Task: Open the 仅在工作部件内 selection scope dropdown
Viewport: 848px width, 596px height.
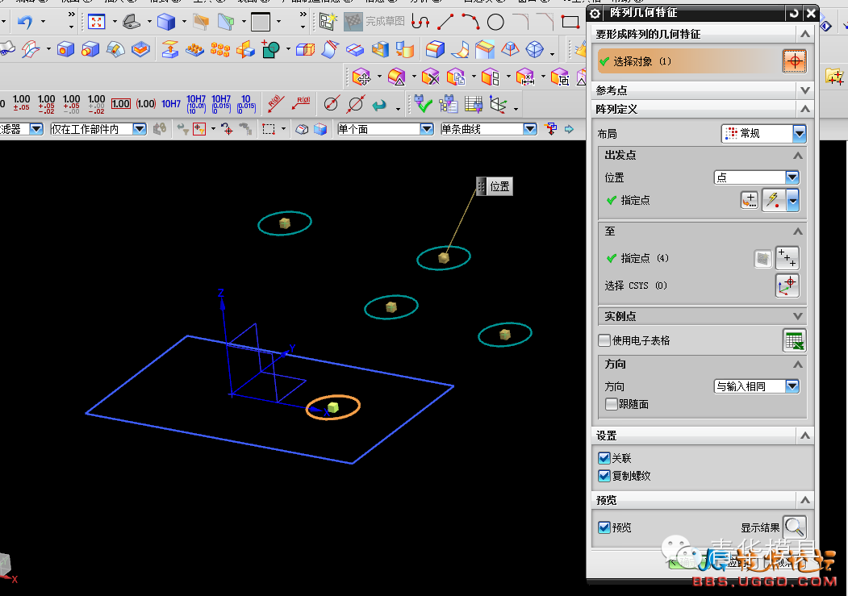Action: click(x=98, y=129)
